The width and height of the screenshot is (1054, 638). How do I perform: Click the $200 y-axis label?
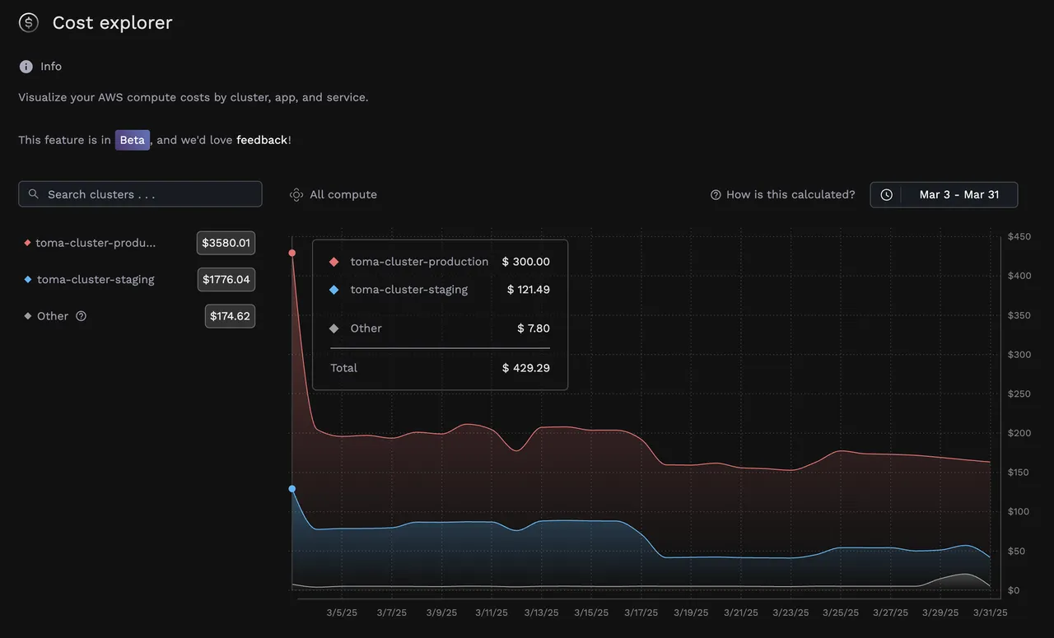1019,433
